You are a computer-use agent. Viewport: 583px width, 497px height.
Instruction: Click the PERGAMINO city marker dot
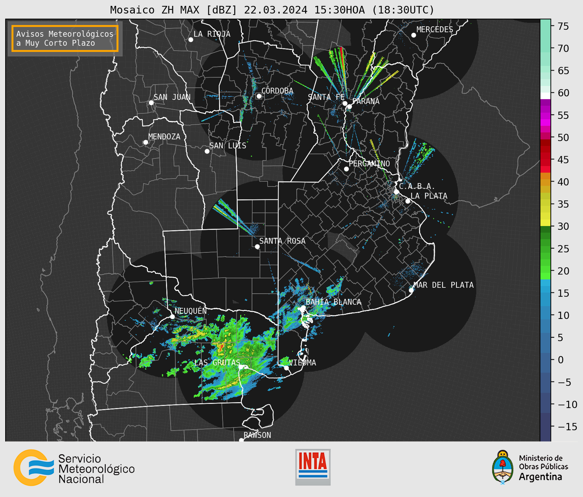(x=346, y=169)
